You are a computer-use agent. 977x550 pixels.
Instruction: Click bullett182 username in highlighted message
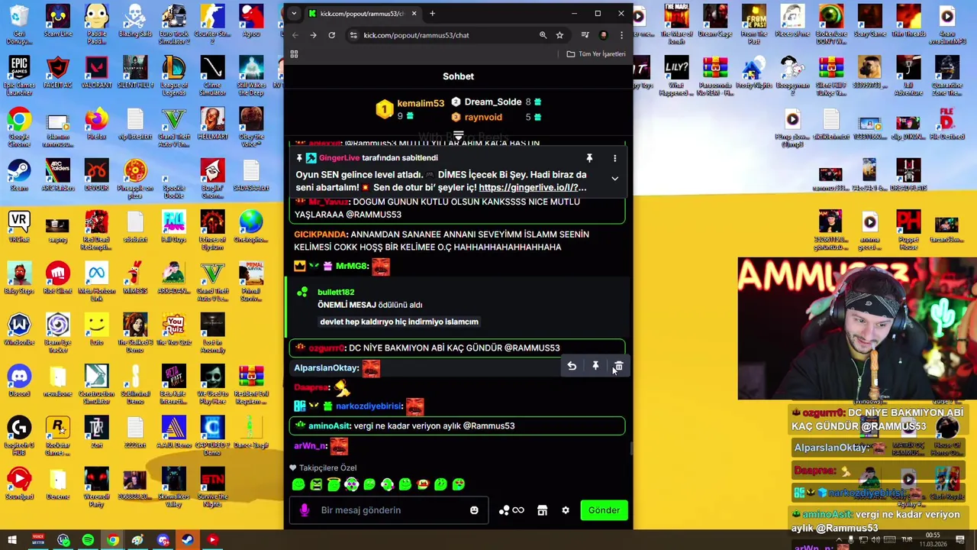336,292
